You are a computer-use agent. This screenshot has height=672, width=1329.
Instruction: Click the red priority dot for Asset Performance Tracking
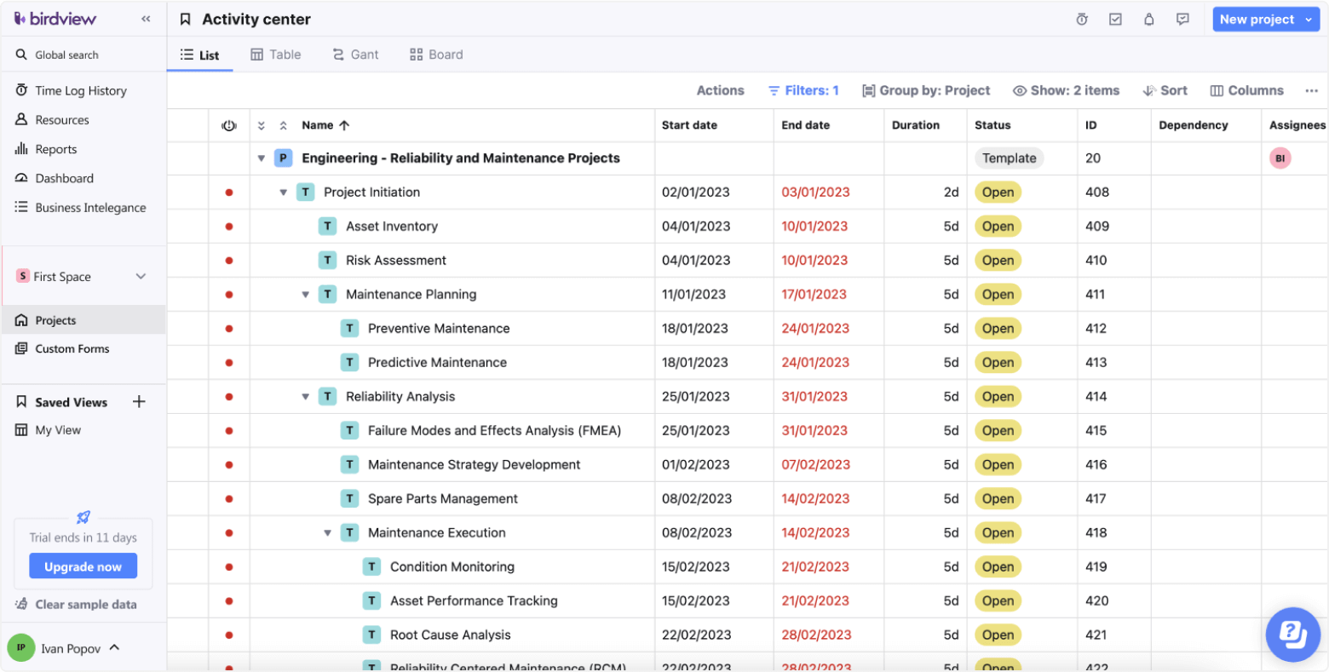click(x=229, y=601)
